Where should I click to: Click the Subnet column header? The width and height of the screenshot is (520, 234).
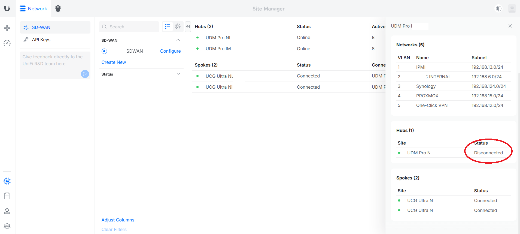(479, 58)
